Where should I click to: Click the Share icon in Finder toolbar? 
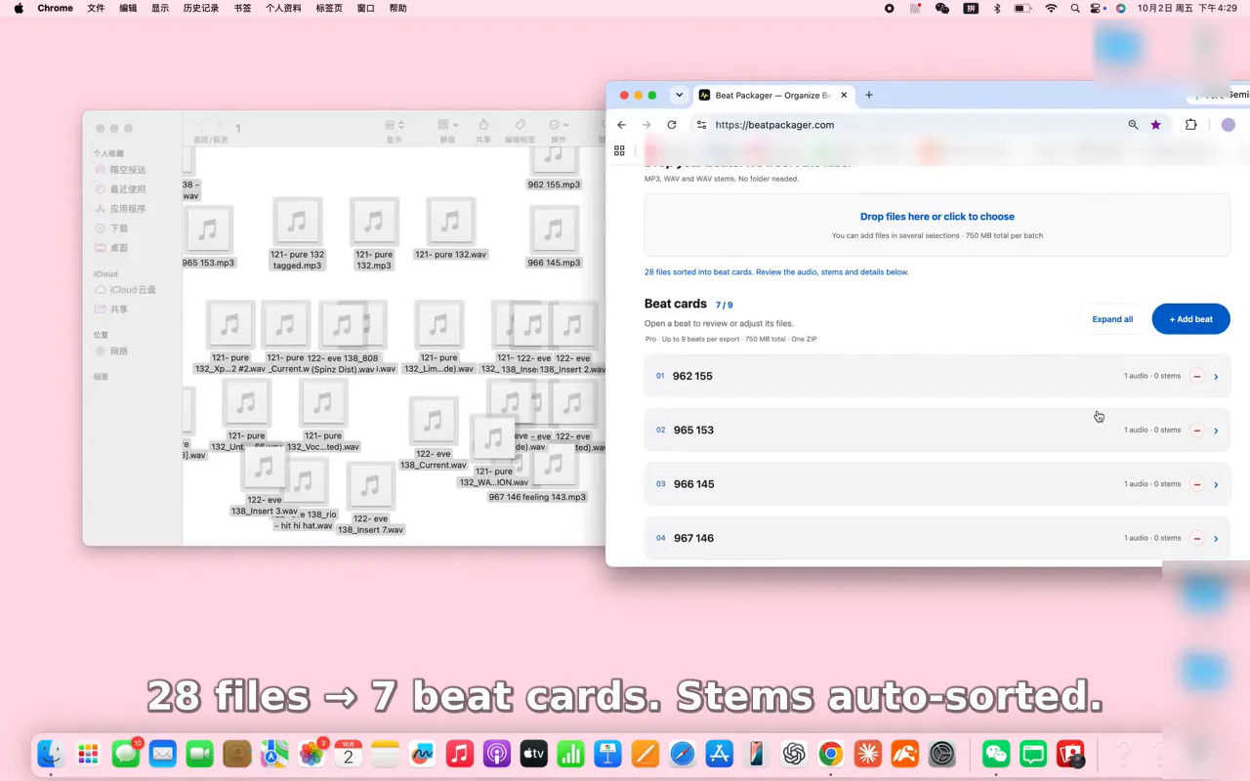tap(483, 125)
